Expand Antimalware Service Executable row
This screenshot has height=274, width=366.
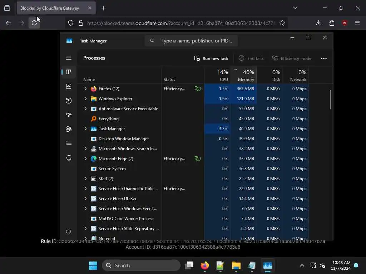[85, 109]
